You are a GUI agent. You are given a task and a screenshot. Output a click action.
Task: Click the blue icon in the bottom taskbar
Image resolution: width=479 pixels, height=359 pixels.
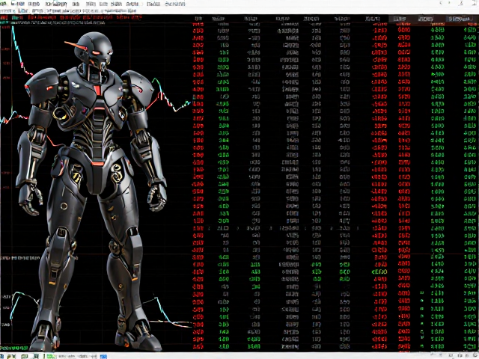(x=103, y=356)
